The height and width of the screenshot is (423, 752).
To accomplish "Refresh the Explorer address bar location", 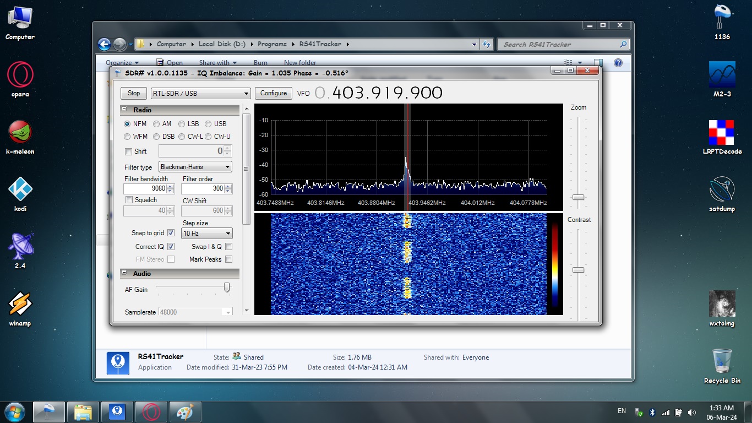I will click(487, 44).
